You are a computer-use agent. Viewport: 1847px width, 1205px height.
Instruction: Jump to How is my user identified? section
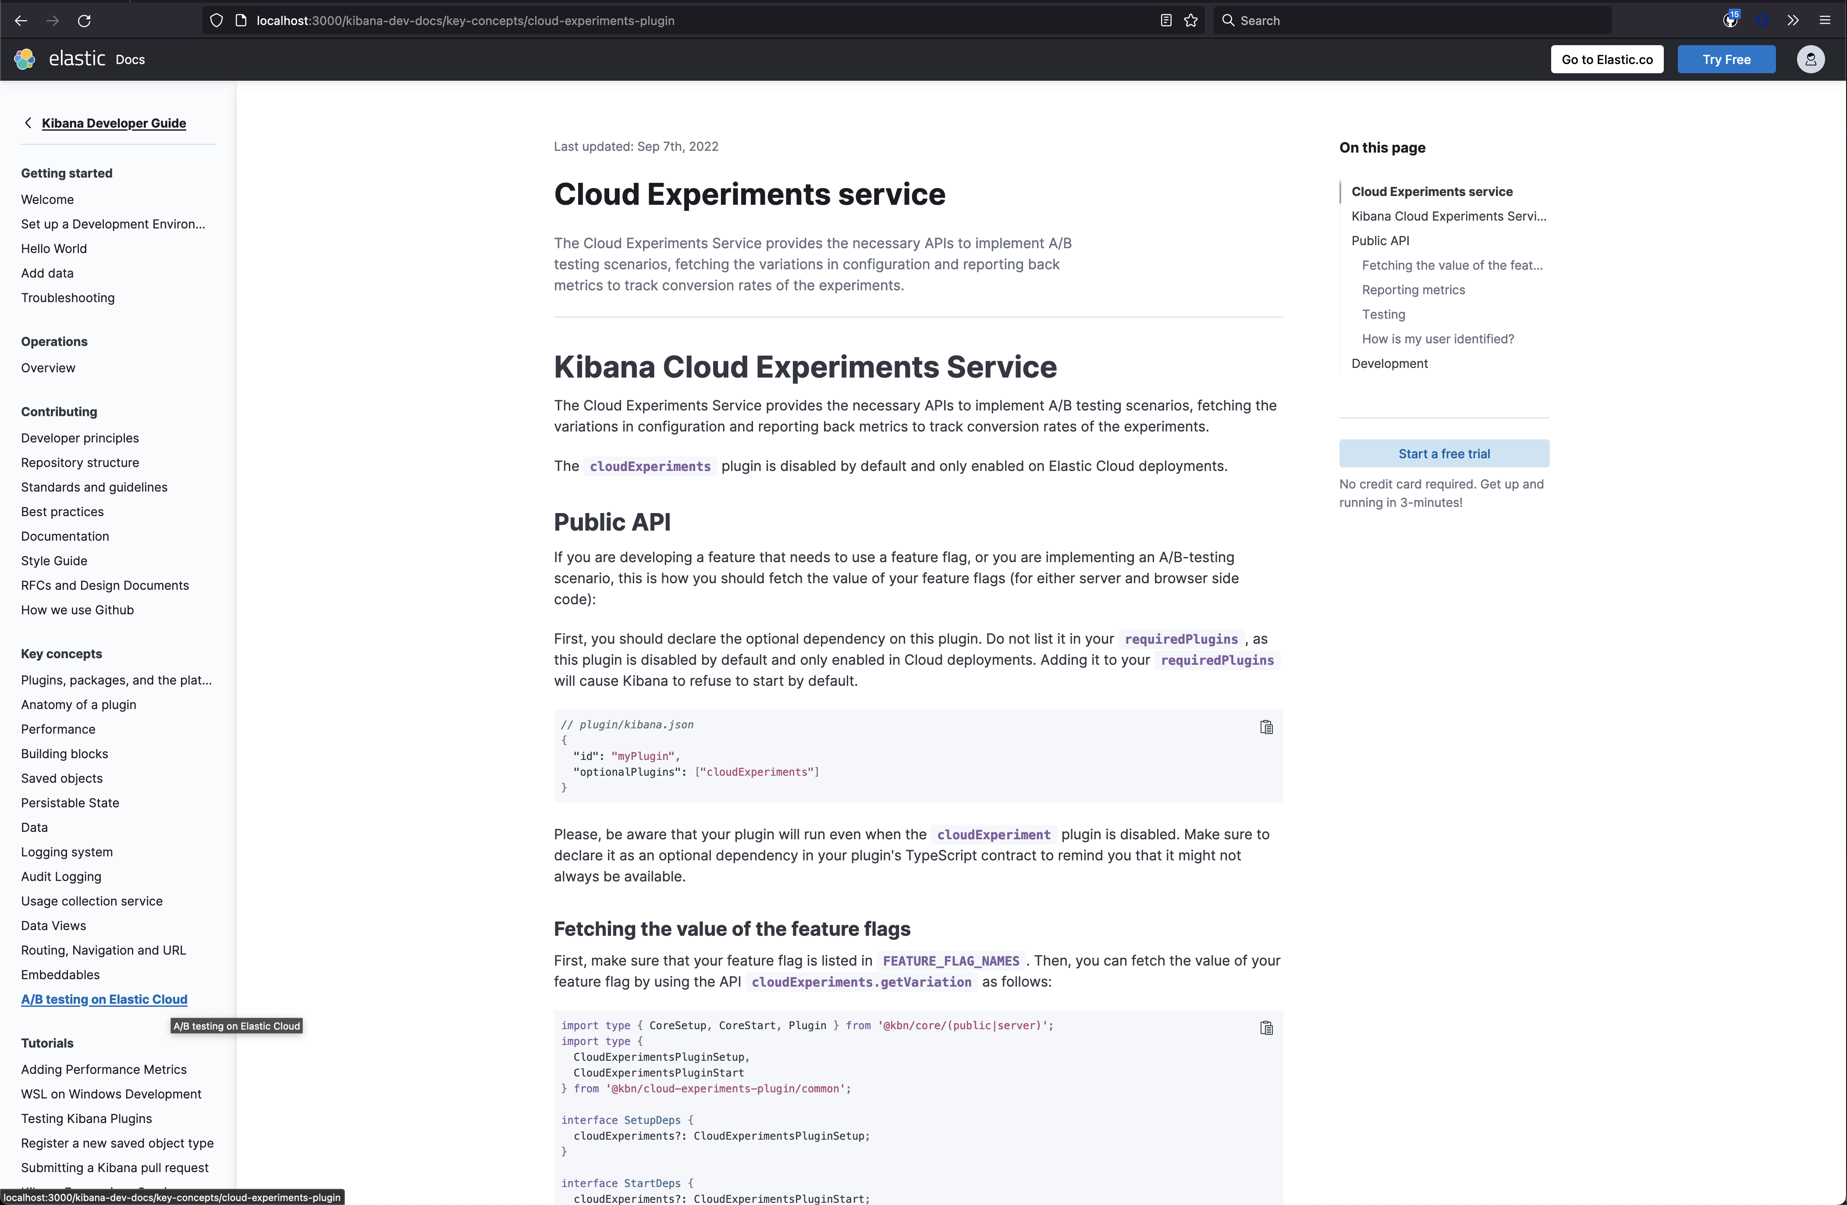(1437, 339)
